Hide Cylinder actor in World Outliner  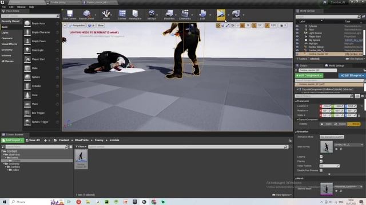tap(297, 26)
